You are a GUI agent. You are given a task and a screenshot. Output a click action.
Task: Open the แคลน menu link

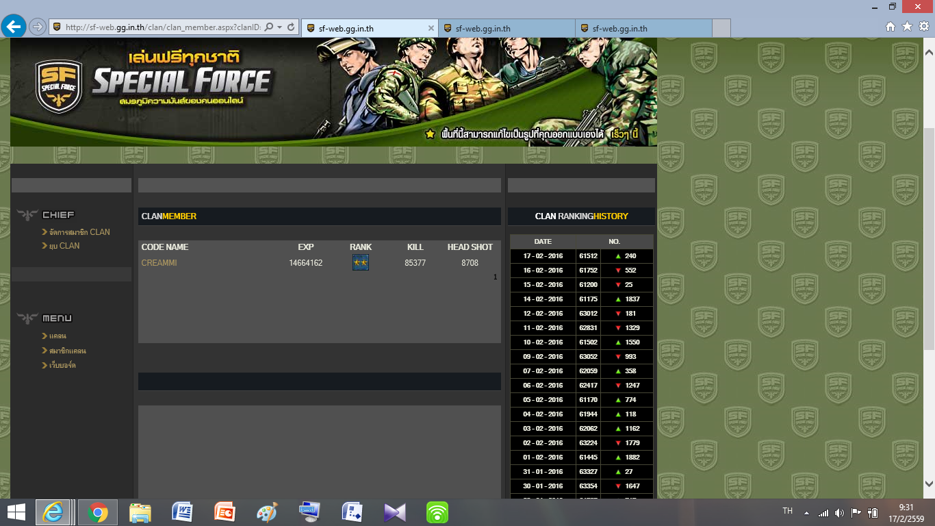(57, 336)
